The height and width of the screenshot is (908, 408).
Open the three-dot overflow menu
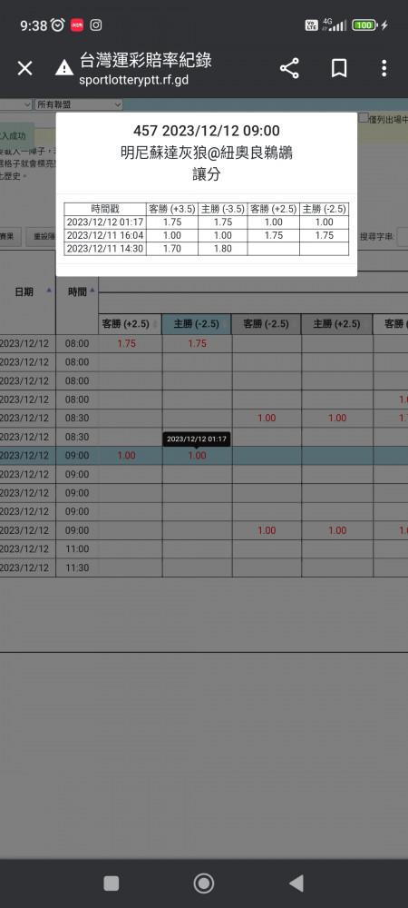click(384, 68)
